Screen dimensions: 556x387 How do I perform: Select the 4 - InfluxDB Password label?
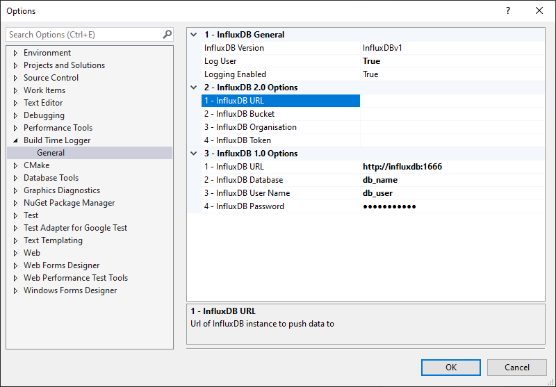pos(244,206)
